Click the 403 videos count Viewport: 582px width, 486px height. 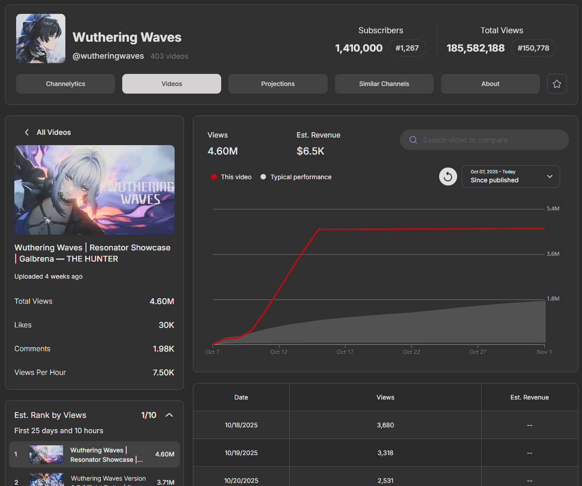coord(169,56)
